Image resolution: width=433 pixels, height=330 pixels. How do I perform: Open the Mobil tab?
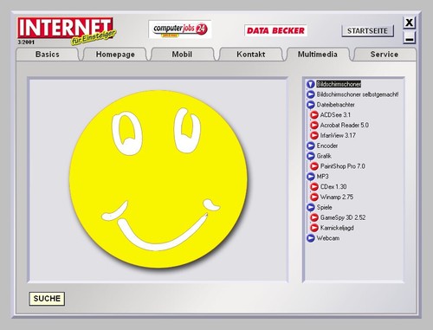[182, 55]
